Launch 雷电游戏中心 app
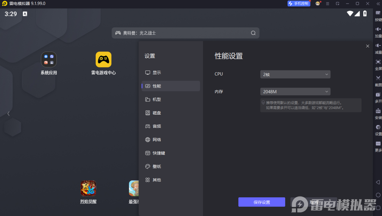382x216 pixels. pos(103,60)
